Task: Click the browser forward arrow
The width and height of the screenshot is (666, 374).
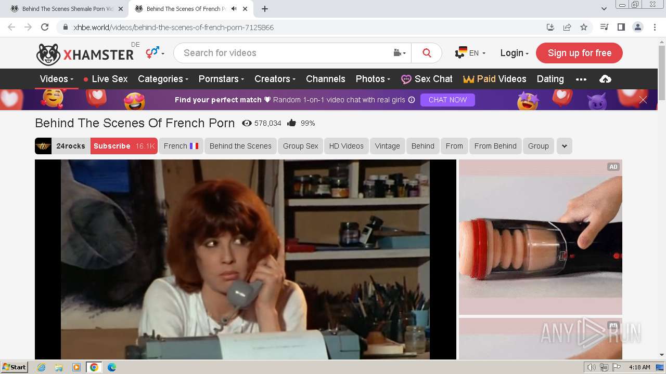Action: click(x=28, y=27)
